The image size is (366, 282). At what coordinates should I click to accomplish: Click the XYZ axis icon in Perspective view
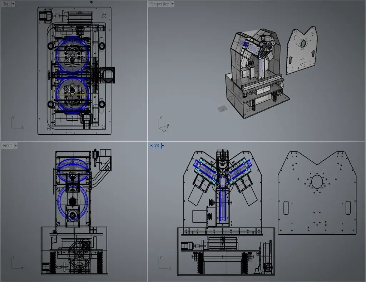163,123
